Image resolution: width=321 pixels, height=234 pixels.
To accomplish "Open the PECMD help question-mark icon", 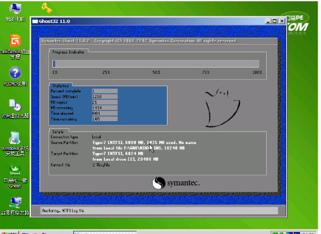I will click(x=15, y=77).
